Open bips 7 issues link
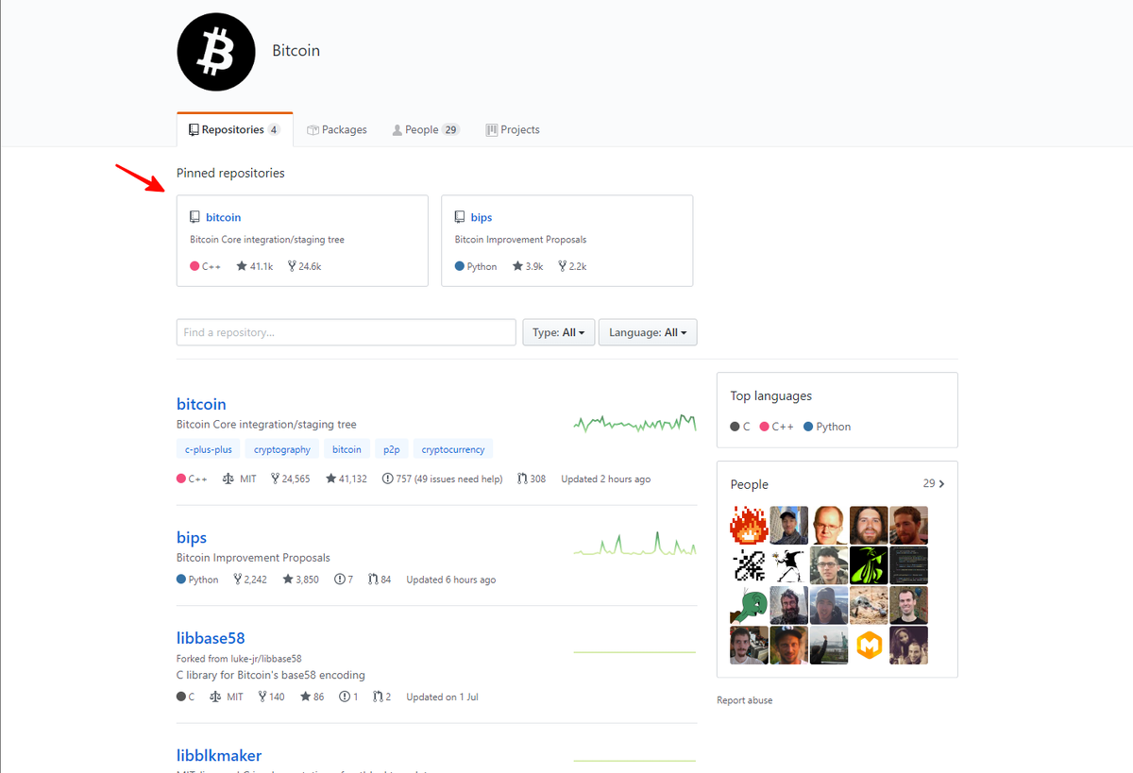This screenshot has width=1133, height=773. (344, 580)
